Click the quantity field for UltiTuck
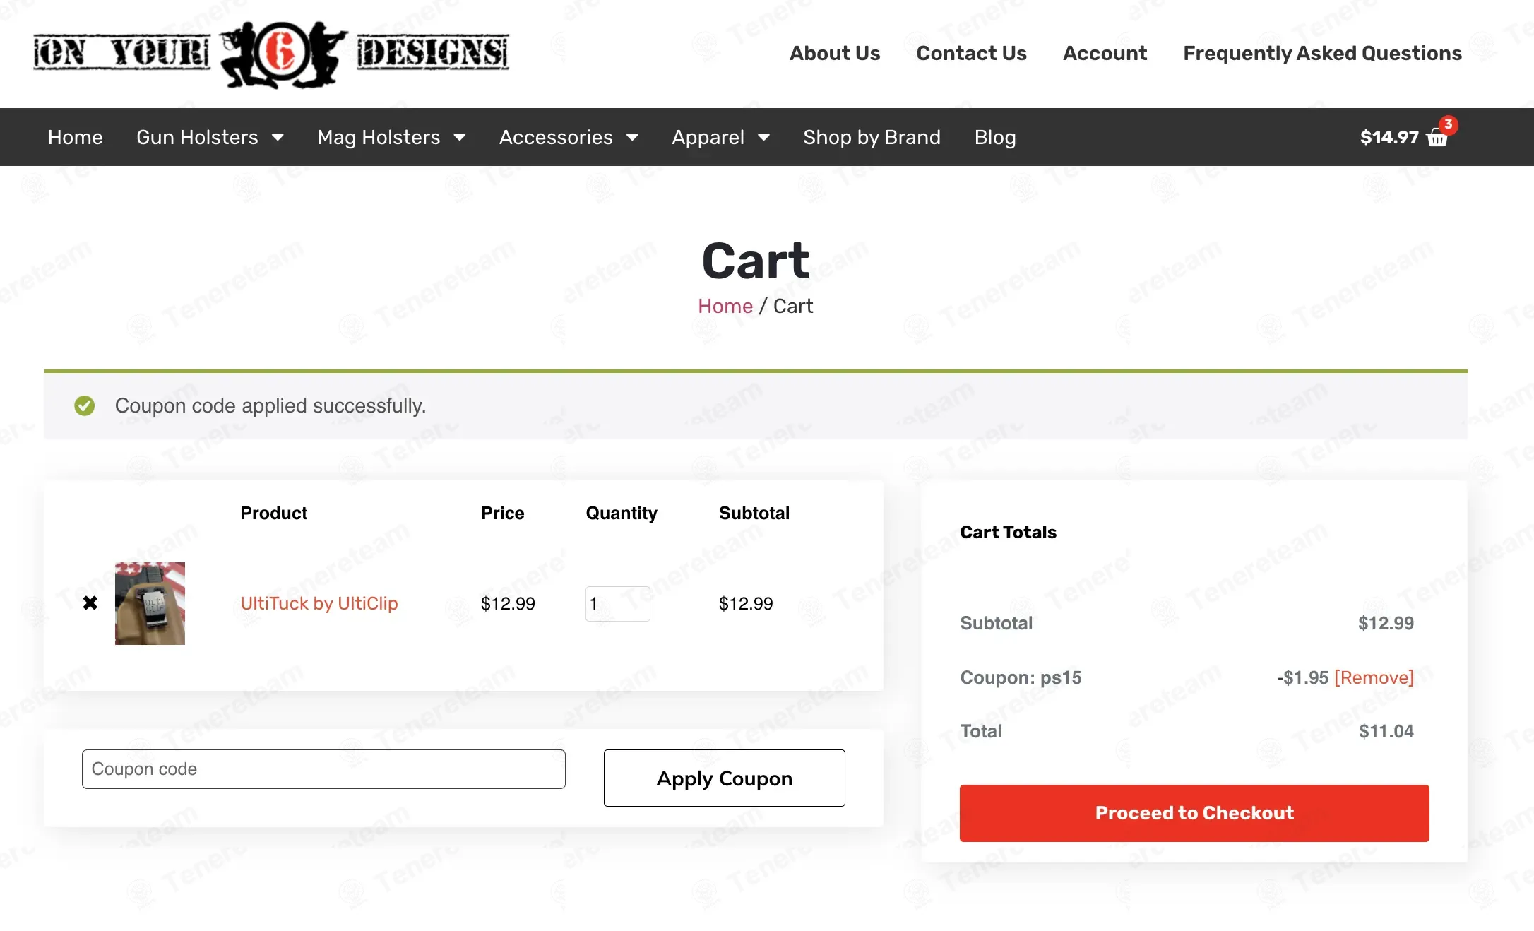Image resolution: width=1534 pixels, height=931 pixels. [617, 604]
